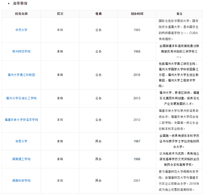Open the 泉州师范学院 link
The image size is (205, 194).
point(21,51)
